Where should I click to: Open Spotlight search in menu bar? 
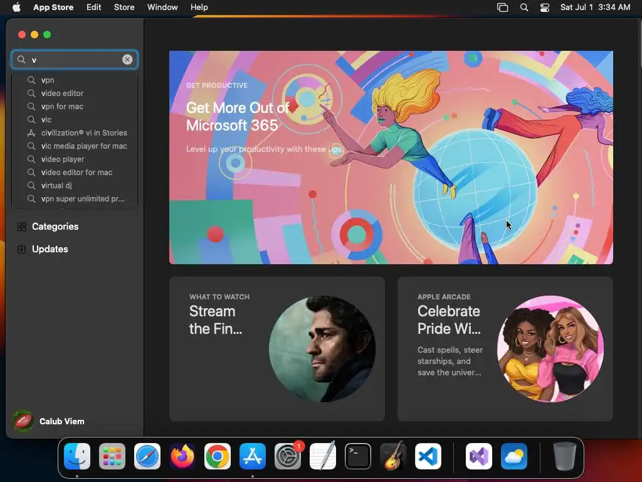[x=524, y=8]
